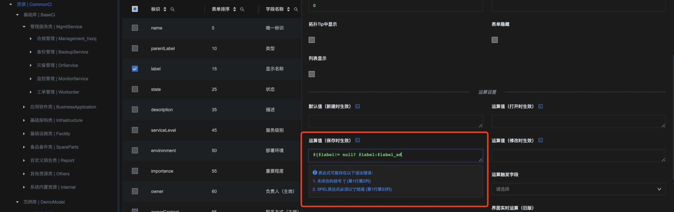Open expression editor icon for 默认值（新建时生效）
Screen dimensions: 674x212
358,106
